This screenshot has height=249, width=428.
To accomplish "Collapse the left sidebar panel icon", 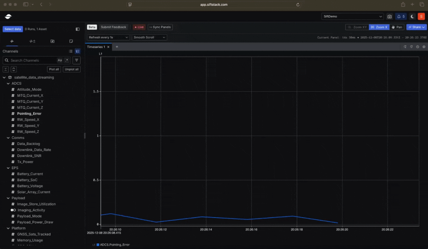I will (78, 29).
